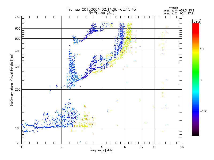The height and width of the screenshot is (160, 214).
Task: Select the mean, sd,O: -89.3, 15.2 line
Action: (x=178, y=10)
